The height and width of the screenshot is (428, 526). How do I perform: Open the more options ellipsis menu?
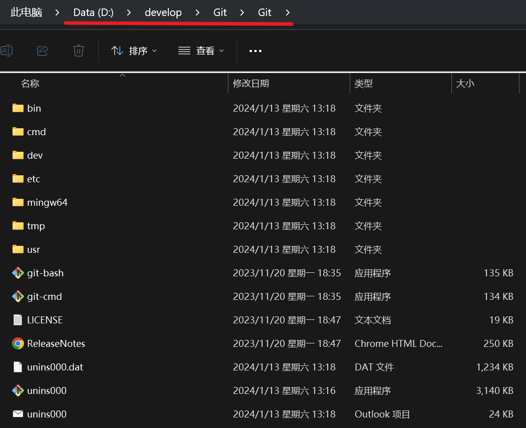tap(255, 51)
